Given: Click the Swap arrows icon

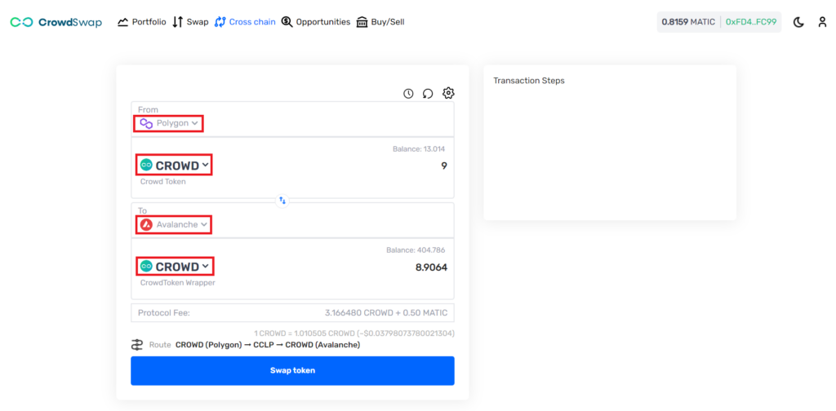Looking at the screenshot, I should tap(177, 22).
